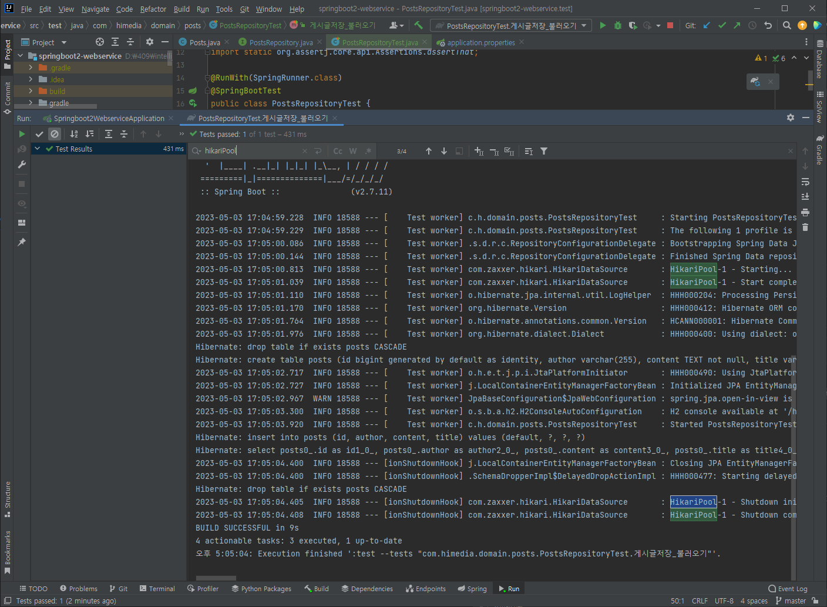Build project with the hammer icon
This screenshot has height=607, width=827.
pos(418,25)
